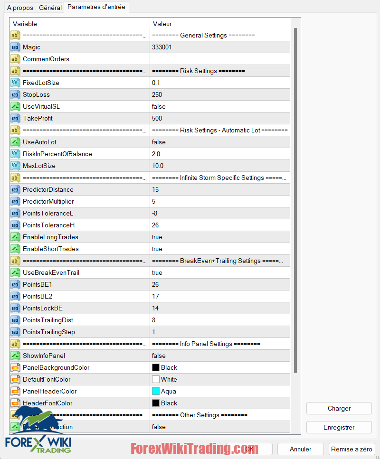Select the PointsToleranceL value -8

220,214
